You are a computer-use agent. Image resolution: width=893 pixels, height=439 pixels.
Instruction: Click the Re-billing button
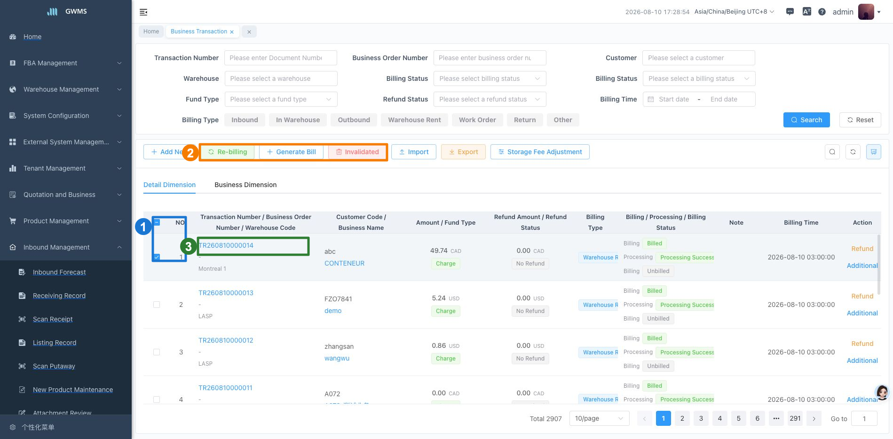coord(228,152)
